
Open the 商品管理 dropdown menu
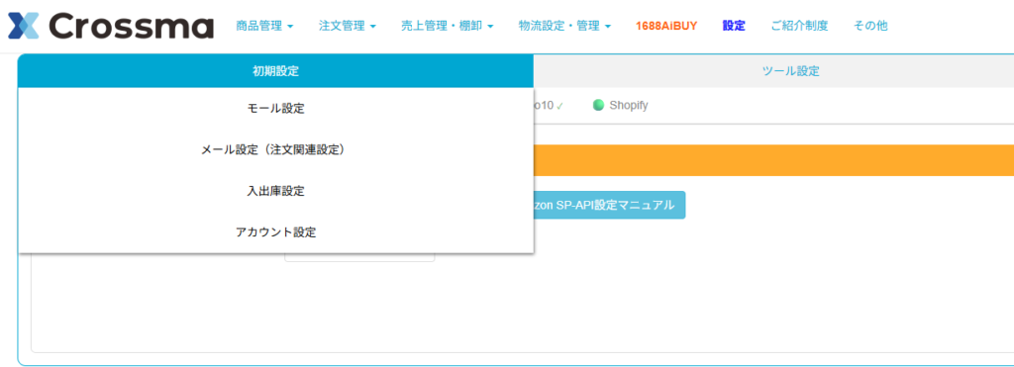click(x=264, y=26)
